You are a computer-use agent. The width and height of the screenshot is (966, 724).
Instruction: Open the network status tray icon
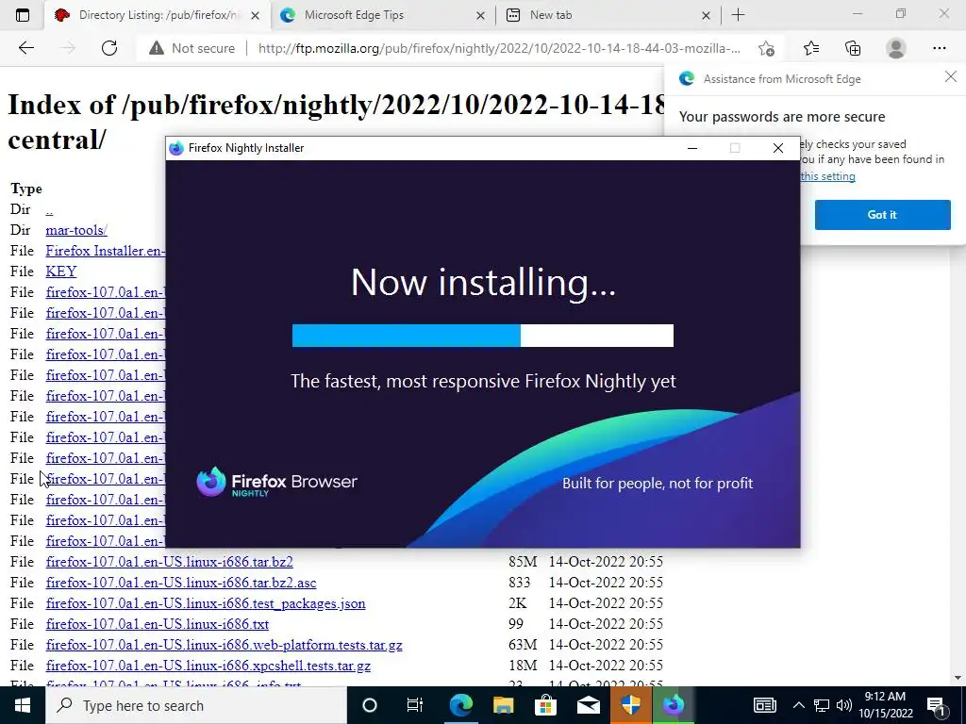822,705
